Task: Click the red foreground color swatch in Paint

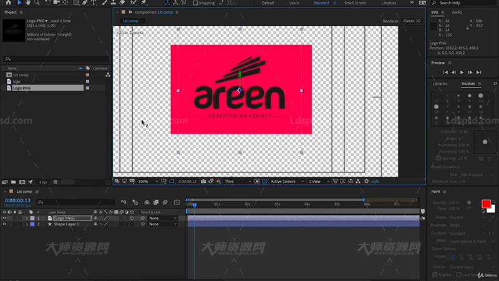Action: pyautogui.click(x=486, y=204)
